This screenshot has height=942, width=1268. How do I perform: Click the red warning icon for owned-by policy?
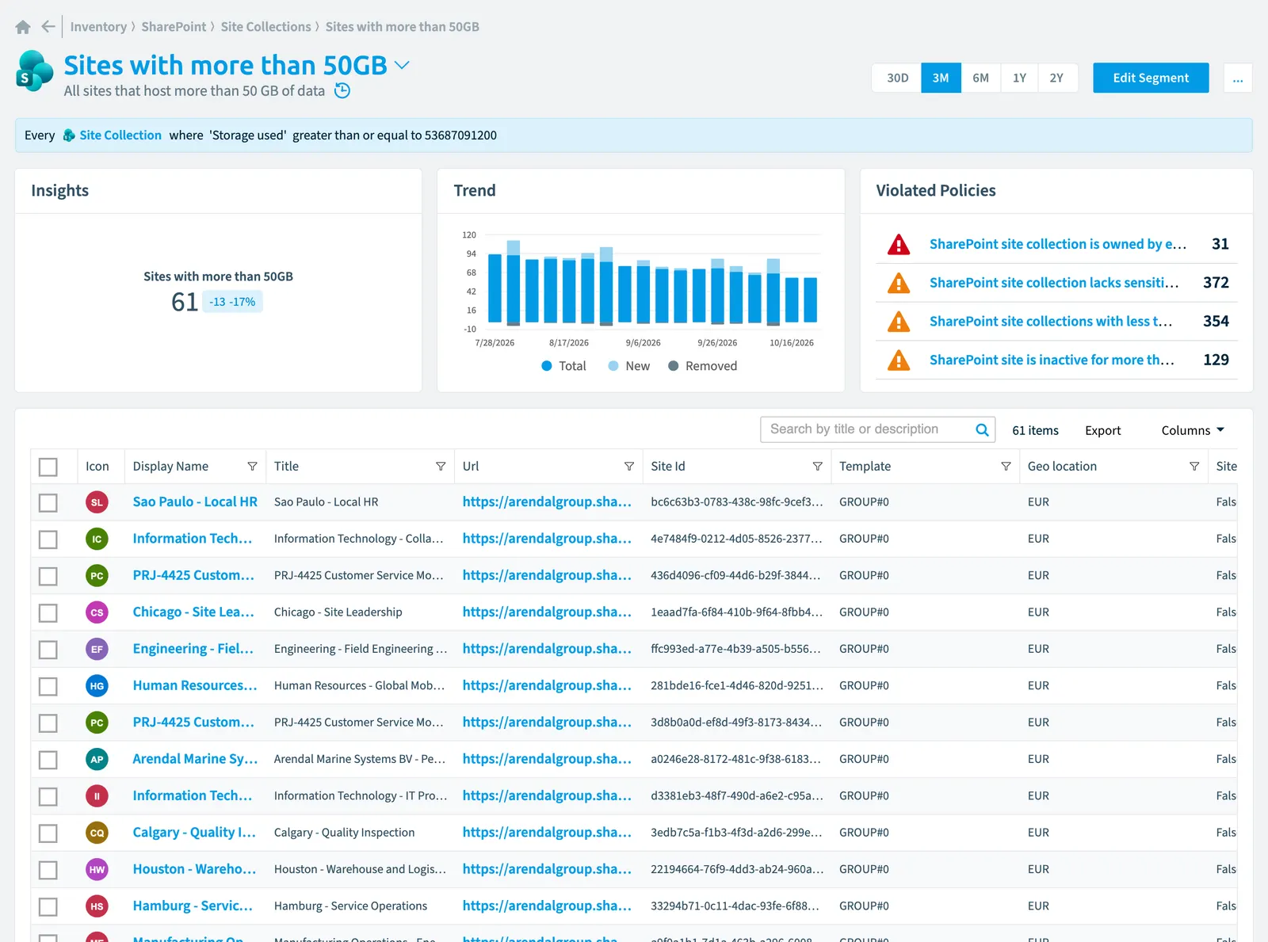pyautogui.click(x=899, y=244)
